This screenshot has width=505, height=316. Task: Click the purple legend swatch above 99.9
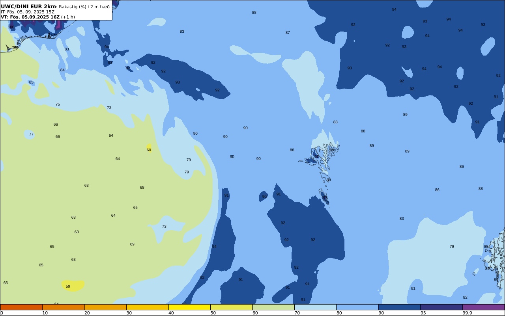click(483, 307)
